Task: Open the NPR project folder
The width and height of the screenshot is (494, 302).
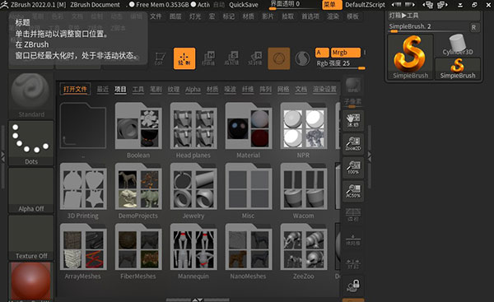Action: pyautogui.click(x=303, y=126)
